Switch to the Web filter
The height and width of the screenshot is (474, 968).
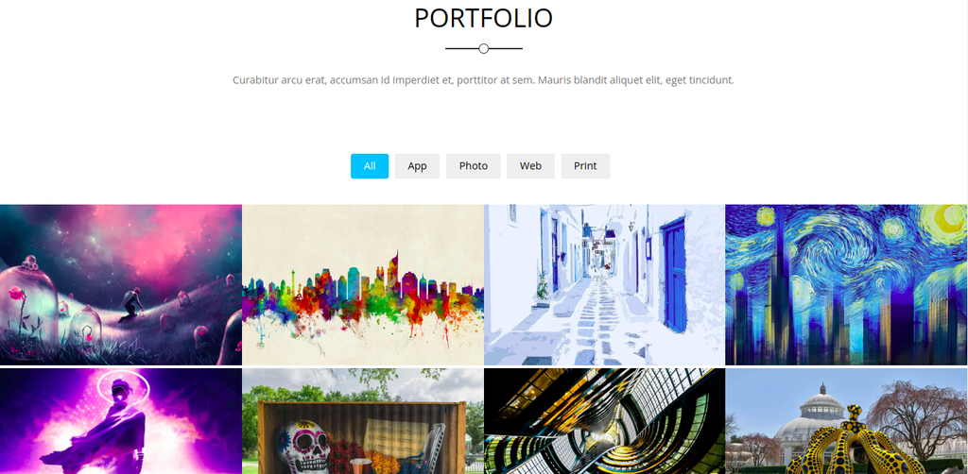[530, 166]
